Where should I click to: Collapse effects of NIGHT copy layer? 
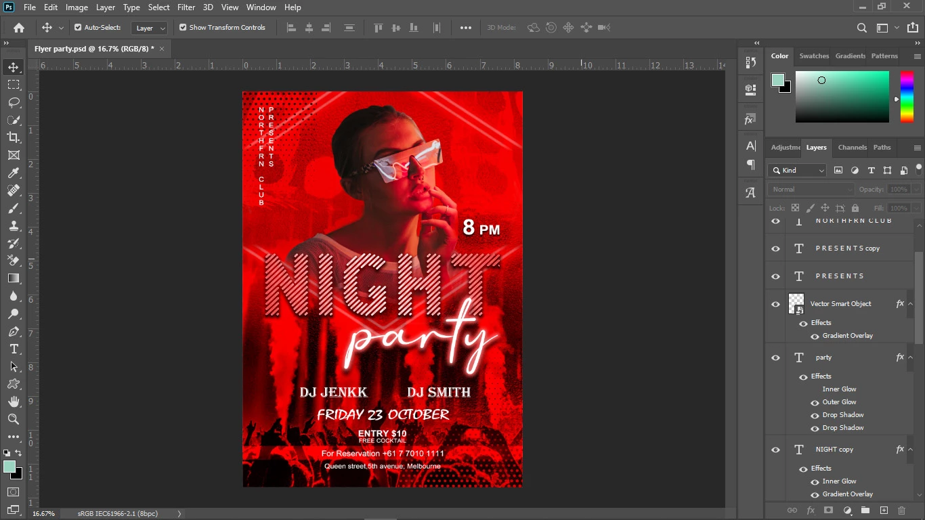pyautogui.click(x=910, y=450)
